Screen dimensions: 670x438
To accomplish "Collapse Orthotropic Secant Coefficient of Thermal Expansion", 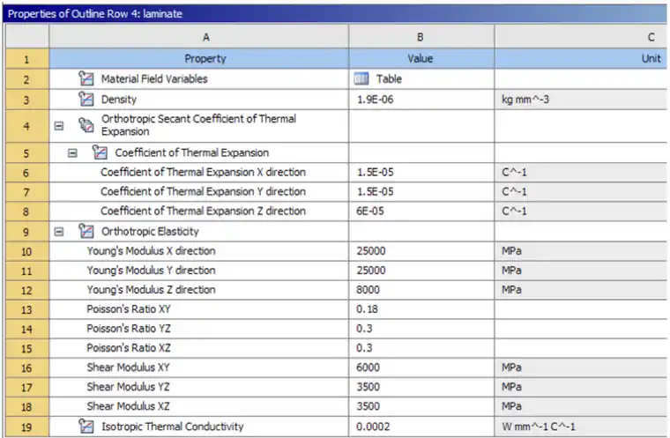I will pyautogui.click(x=59, y=126).
